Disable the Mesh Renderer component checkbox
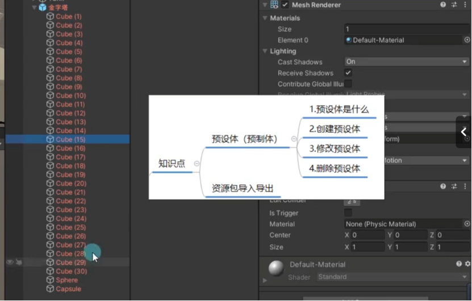The width and height of the screenshot is (472, 301). tap(285, 5)
